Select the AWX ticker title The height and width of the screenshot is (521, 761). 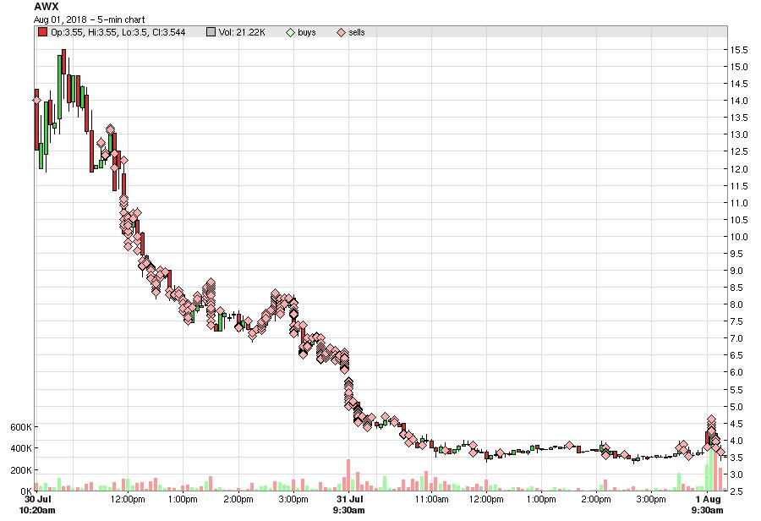pos(47,7)
